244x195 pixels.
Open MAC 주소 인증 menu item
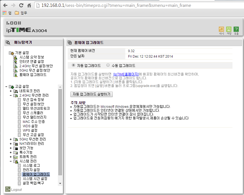click(x=34, y=121)
